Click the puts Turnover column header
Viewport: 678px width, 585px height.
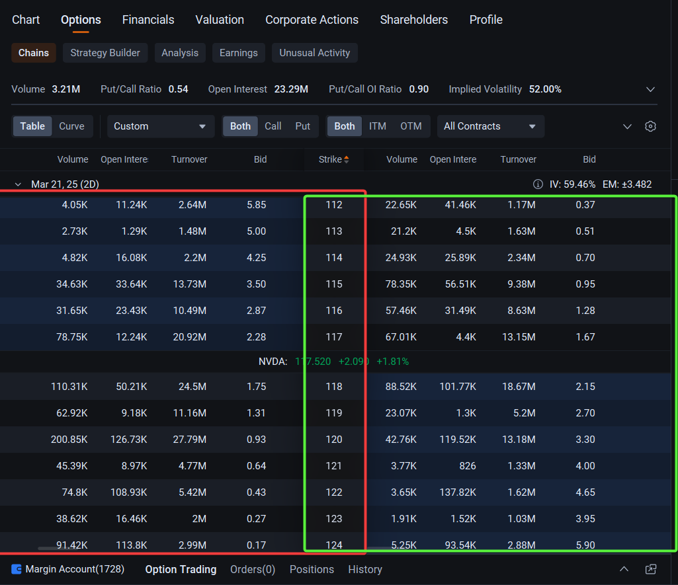coord(519,159)
